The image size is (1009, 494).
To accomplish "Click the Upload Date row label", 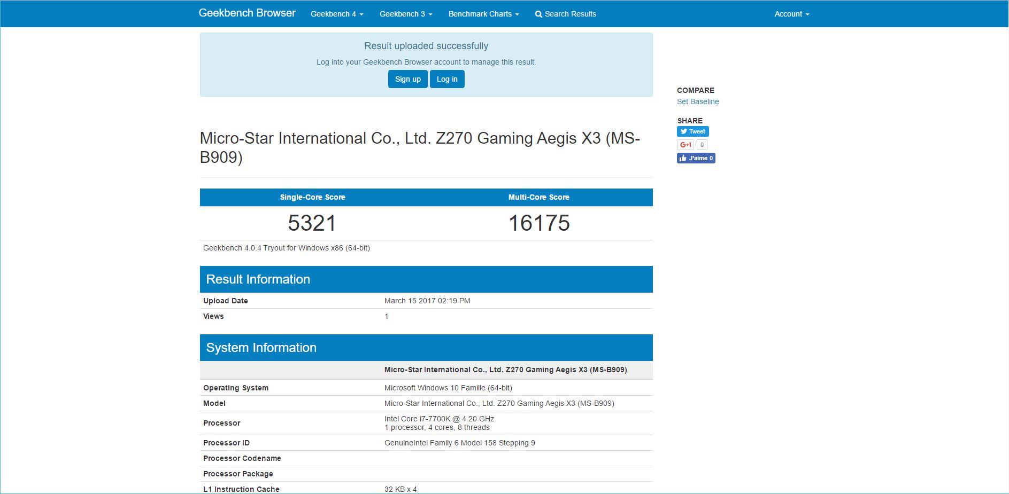I will tap(226, 301).
